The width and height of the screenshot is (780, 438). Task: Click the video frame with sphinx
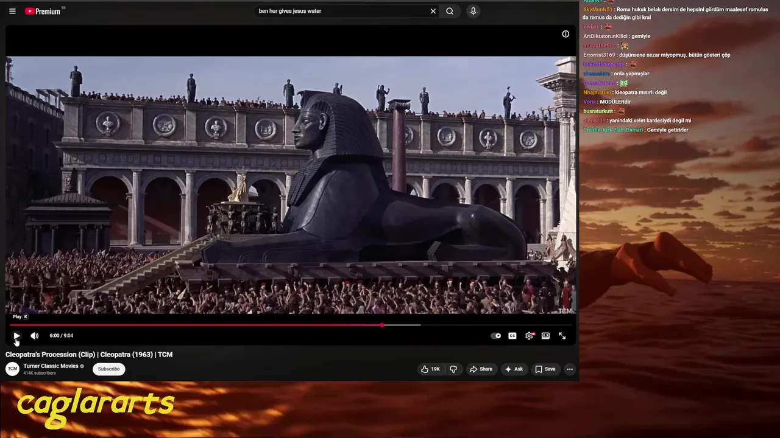click(x=291, y=185)
